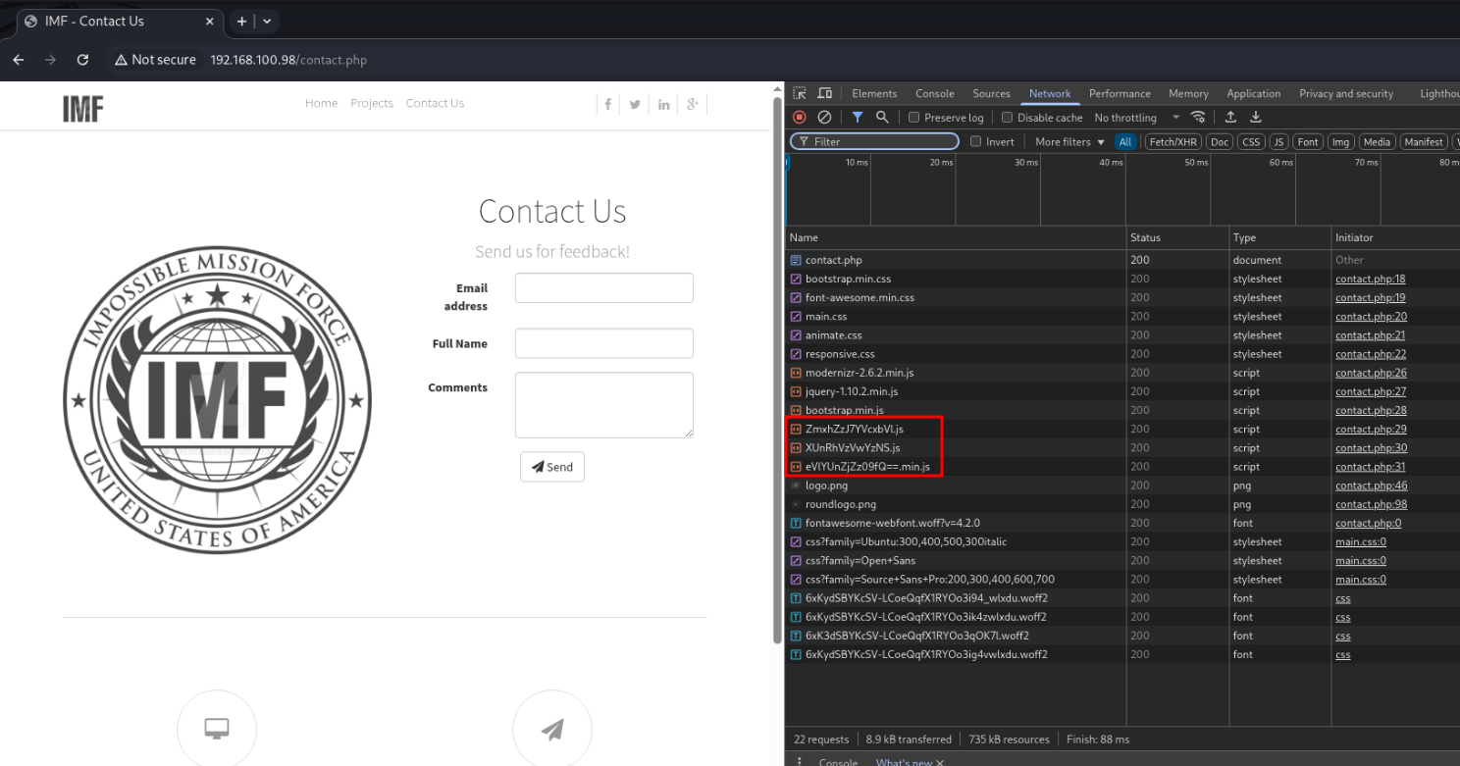The height and width of the screenshot is (766, 1460).
Task: Toggle the network filter funnel icon
Action: [858, 117]
